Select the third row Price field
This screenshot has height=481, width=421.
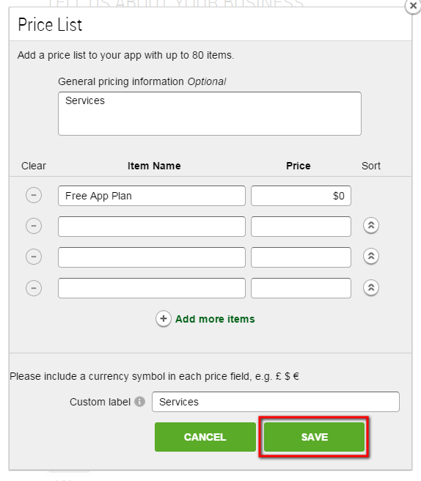(301, 257)
